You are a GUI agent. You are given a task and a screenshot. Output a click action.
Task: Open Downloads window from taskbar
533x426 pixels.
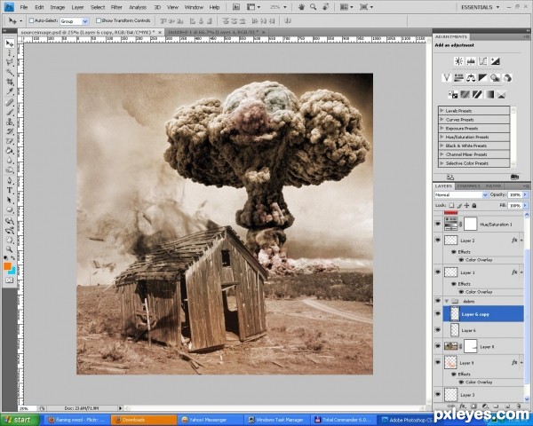[x=144, y=420]
